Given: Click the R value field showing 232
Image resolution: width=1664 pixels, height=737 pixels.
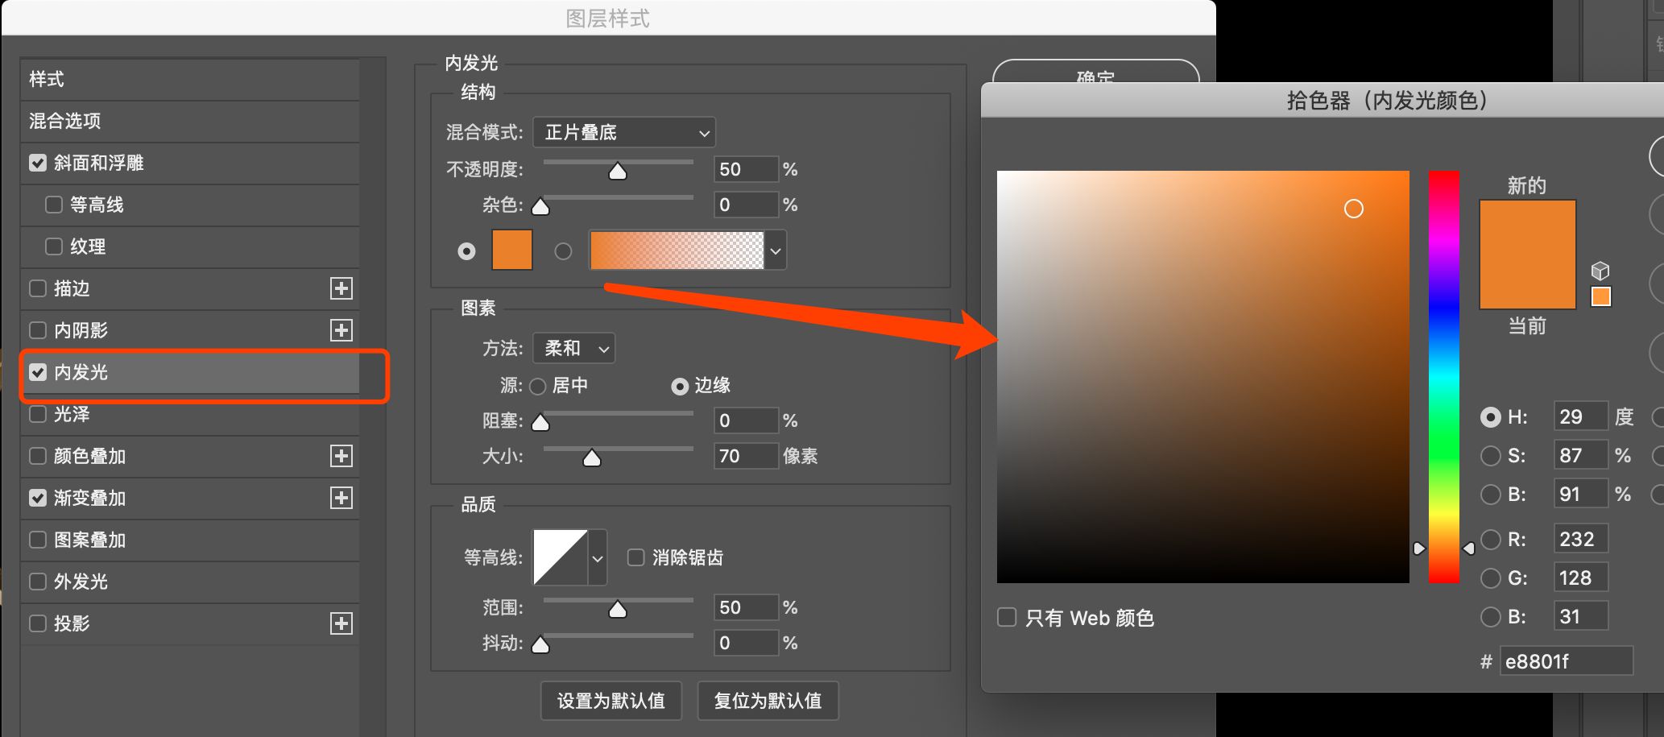Looking at the screenshot, I should [x=1581, y=539].
